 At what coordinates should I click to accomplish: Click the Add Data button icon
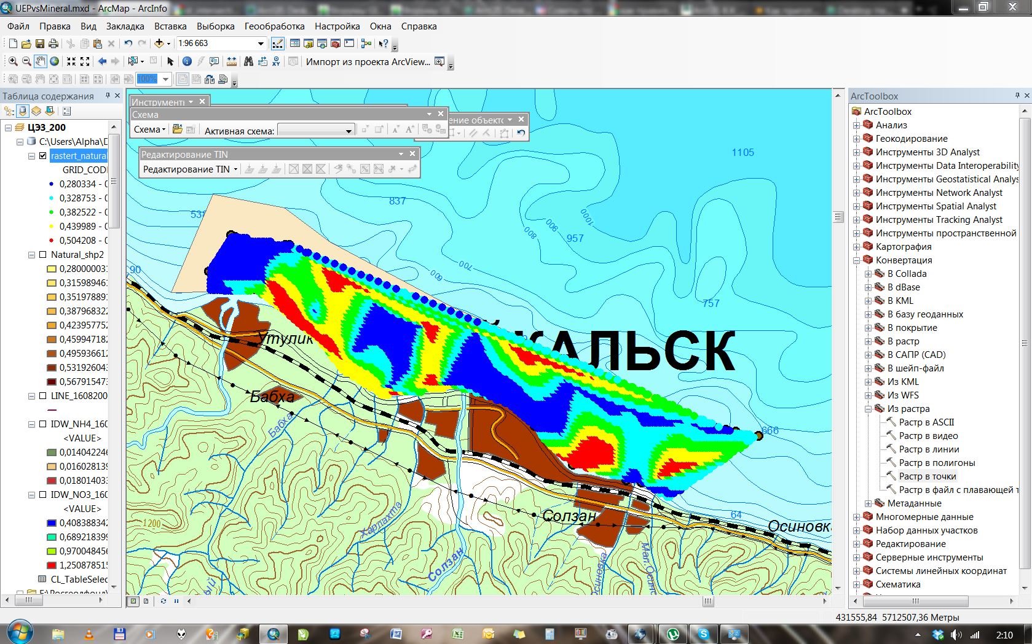point(159,44)
